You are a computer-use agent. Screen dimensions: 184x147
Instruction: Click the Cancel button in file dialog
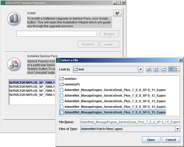coord(171,140)
